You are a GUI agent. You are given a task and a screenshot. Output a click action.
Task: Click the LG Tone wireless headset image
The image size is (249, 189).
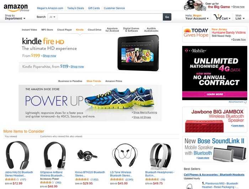[x=125, y=155]
